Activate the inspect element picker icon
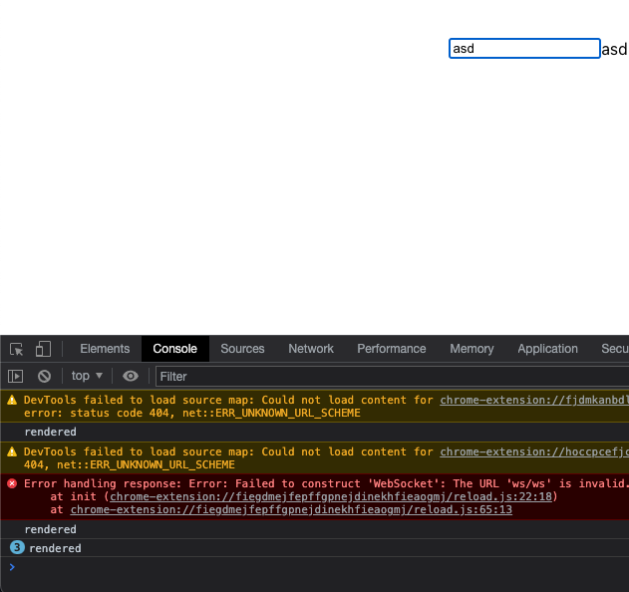 16,349
